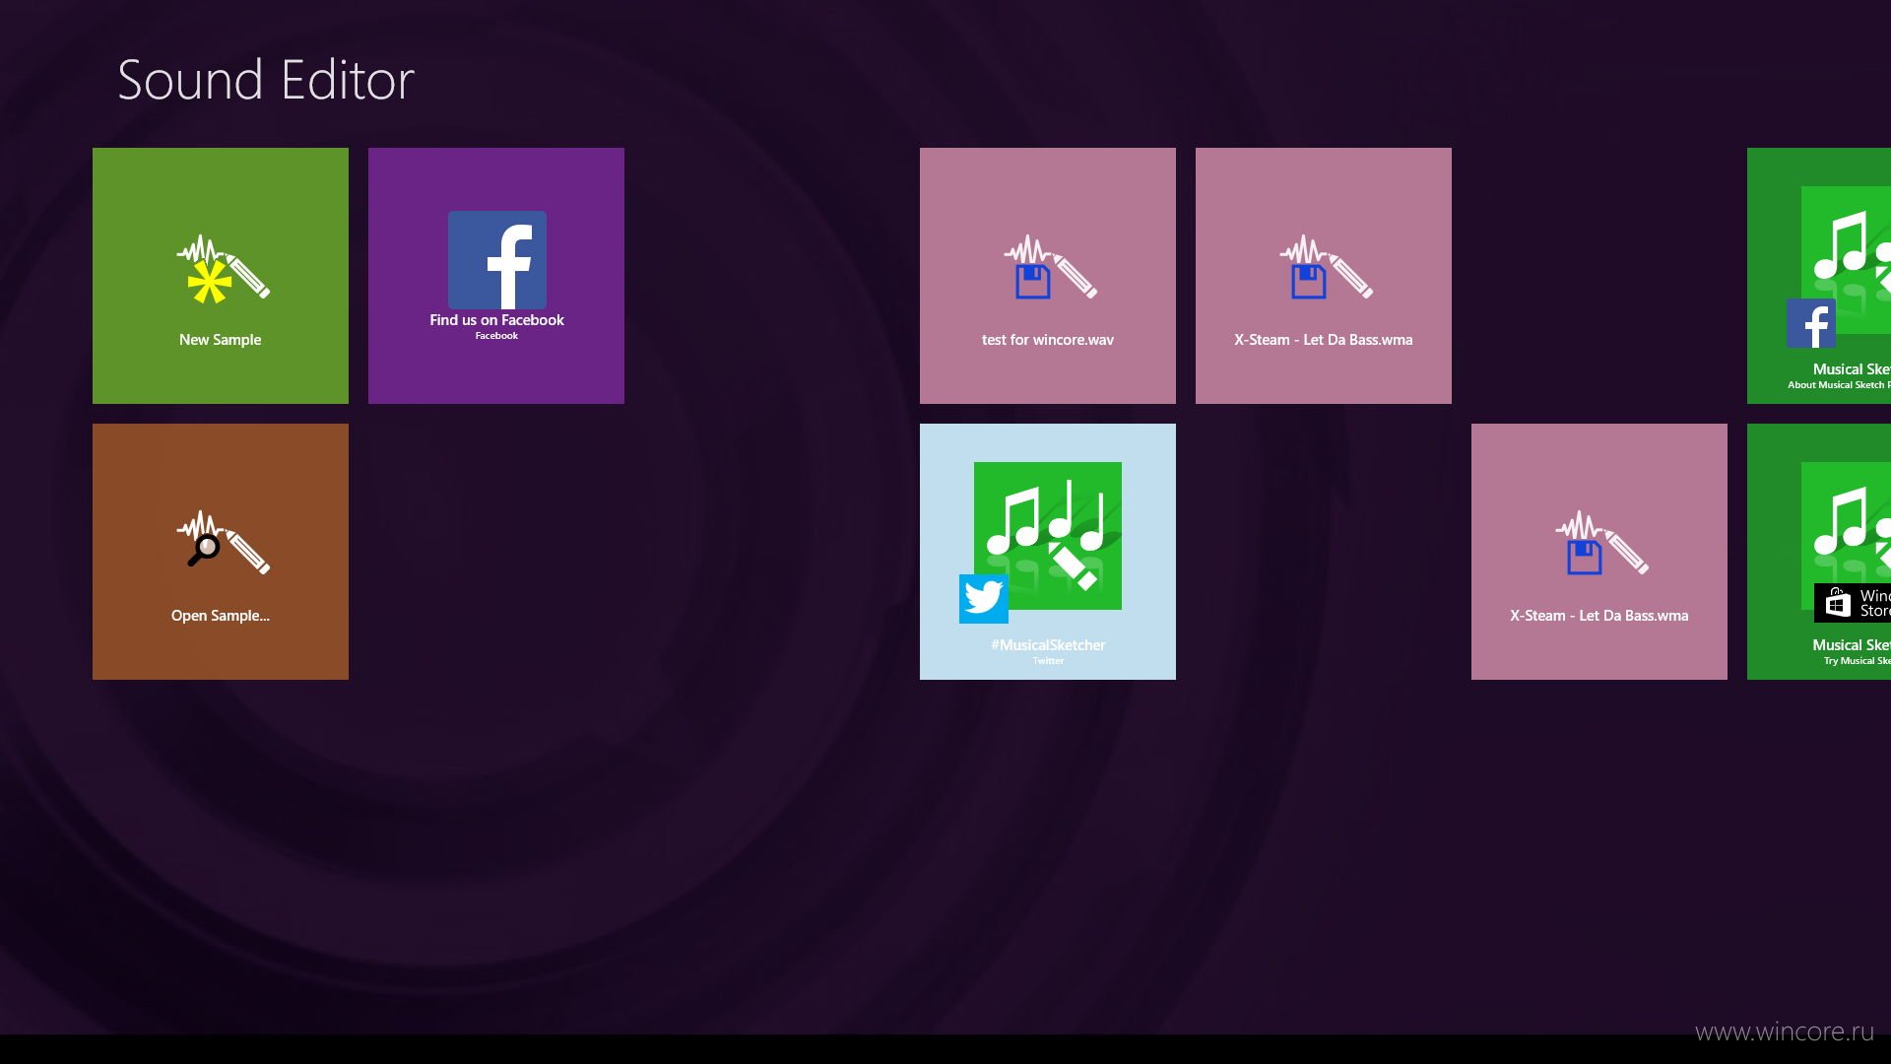The width and height of the screenshot is (1891, 1064).
Task: Click Facebook icon on About Musical Sketch tile
Action: 1811,323
